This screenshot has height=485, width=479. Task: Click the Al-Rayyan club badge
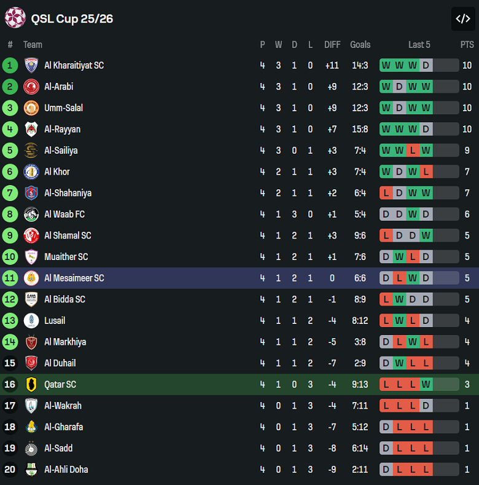(x=31, y=129)
